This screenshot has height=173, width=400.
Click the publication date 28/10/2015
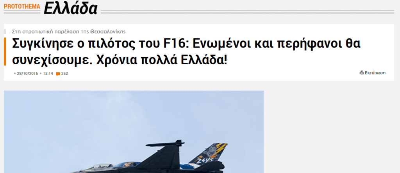pyautogui.click(x=27, y=74)
